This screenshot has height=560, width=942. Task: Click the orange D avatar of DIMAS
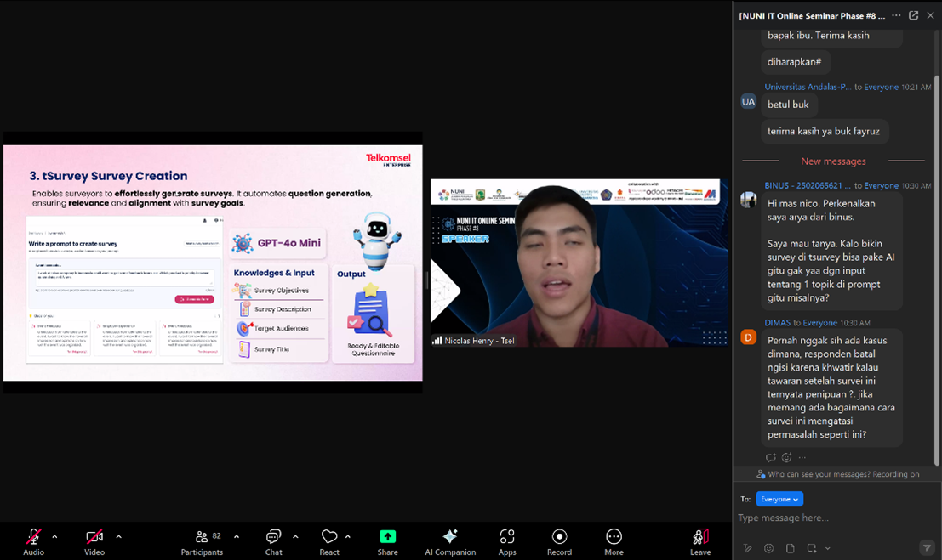748,337
